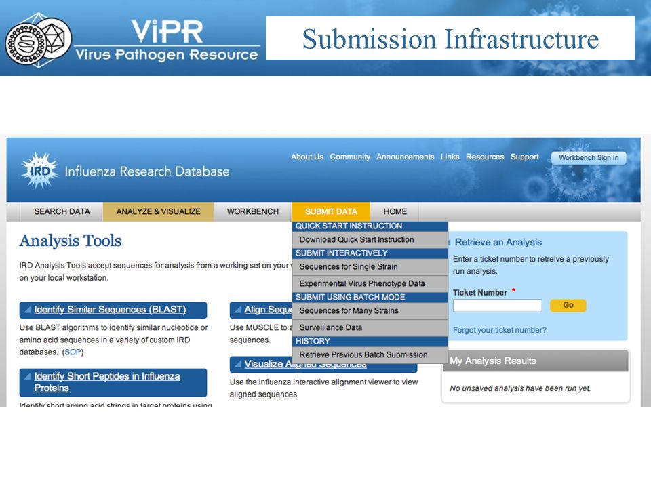Choose Retrieve Previous Batch Submission
651x488 pixels.
370,354
